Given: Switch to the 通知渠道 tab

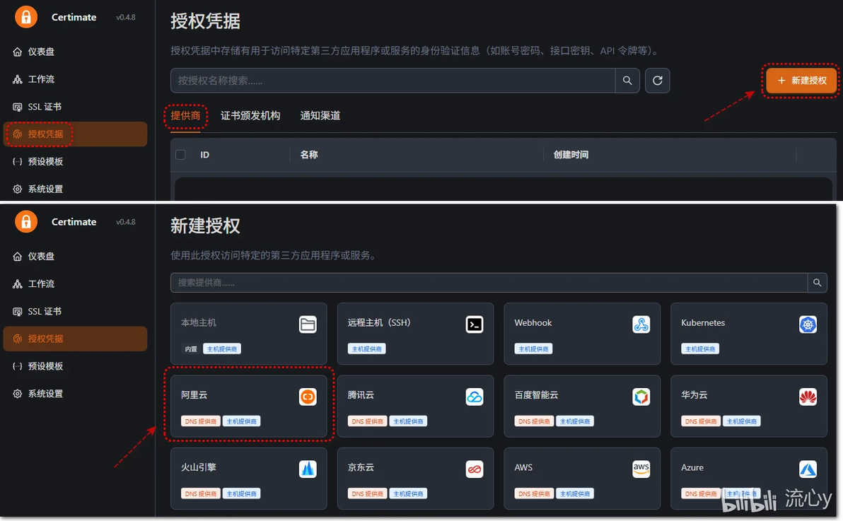Looking at the screenshot, I should 320,116.
